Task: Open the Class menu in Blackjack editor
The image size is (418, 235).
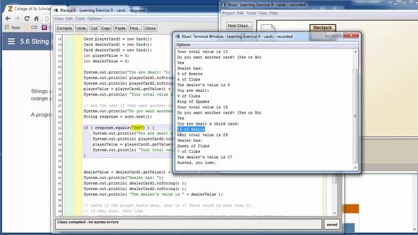Action: [59, 19]
